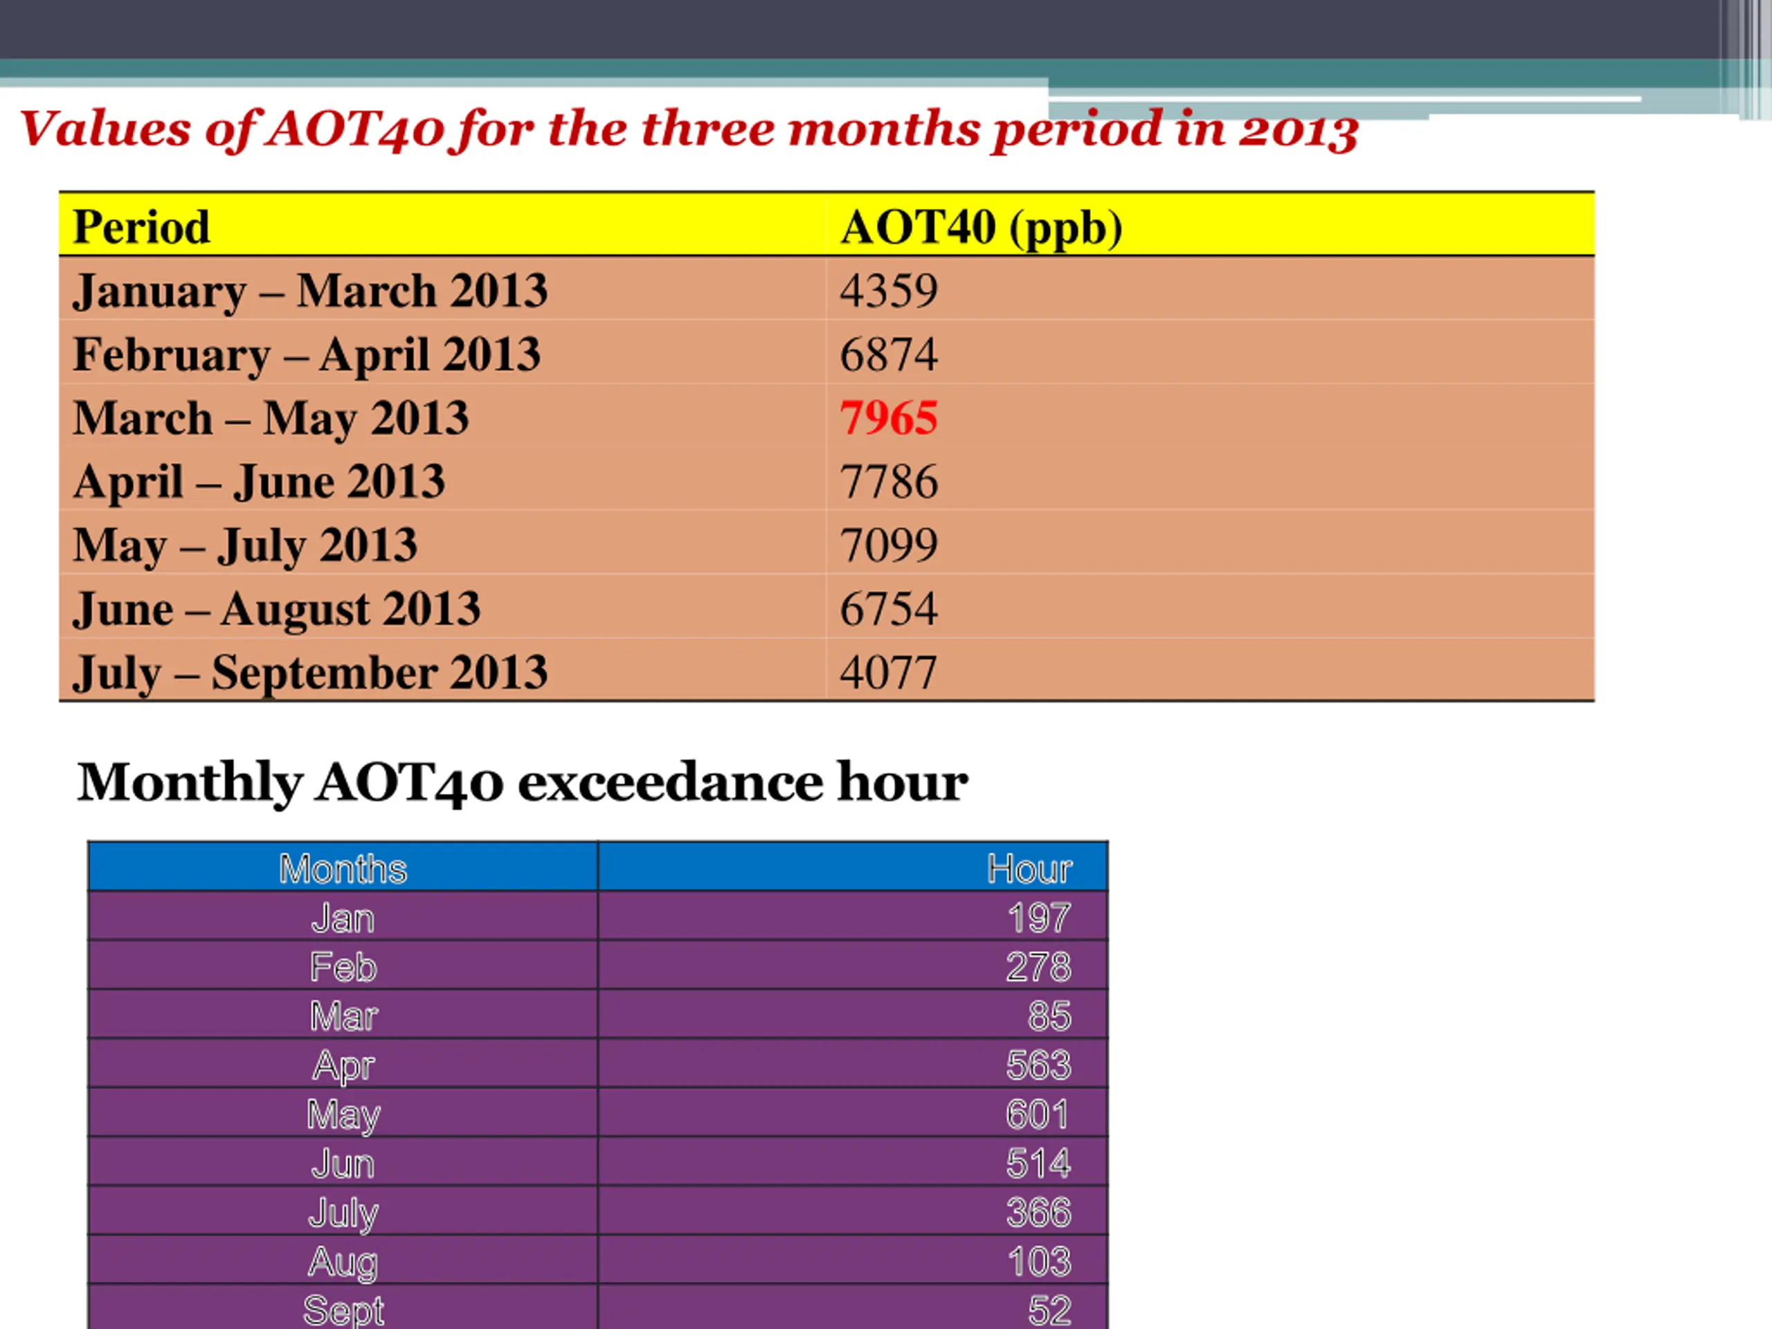
Task: Click the 'February – April 2013' row label
Action: click(x=307, y=355)
